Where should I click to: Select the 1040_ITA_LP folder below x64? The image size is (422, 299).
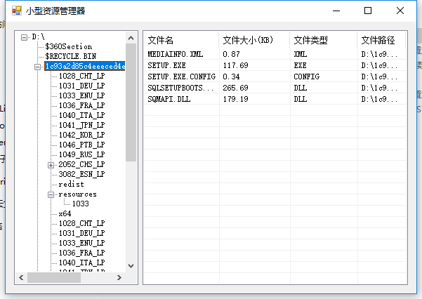pos(82,263)
